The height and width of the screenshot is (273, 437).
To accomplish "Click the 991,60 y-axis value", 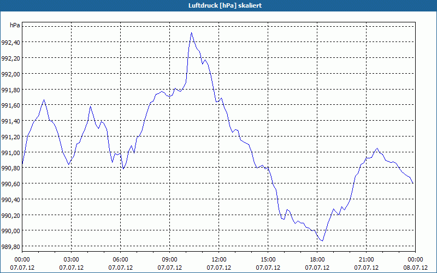I will [11, 105].
